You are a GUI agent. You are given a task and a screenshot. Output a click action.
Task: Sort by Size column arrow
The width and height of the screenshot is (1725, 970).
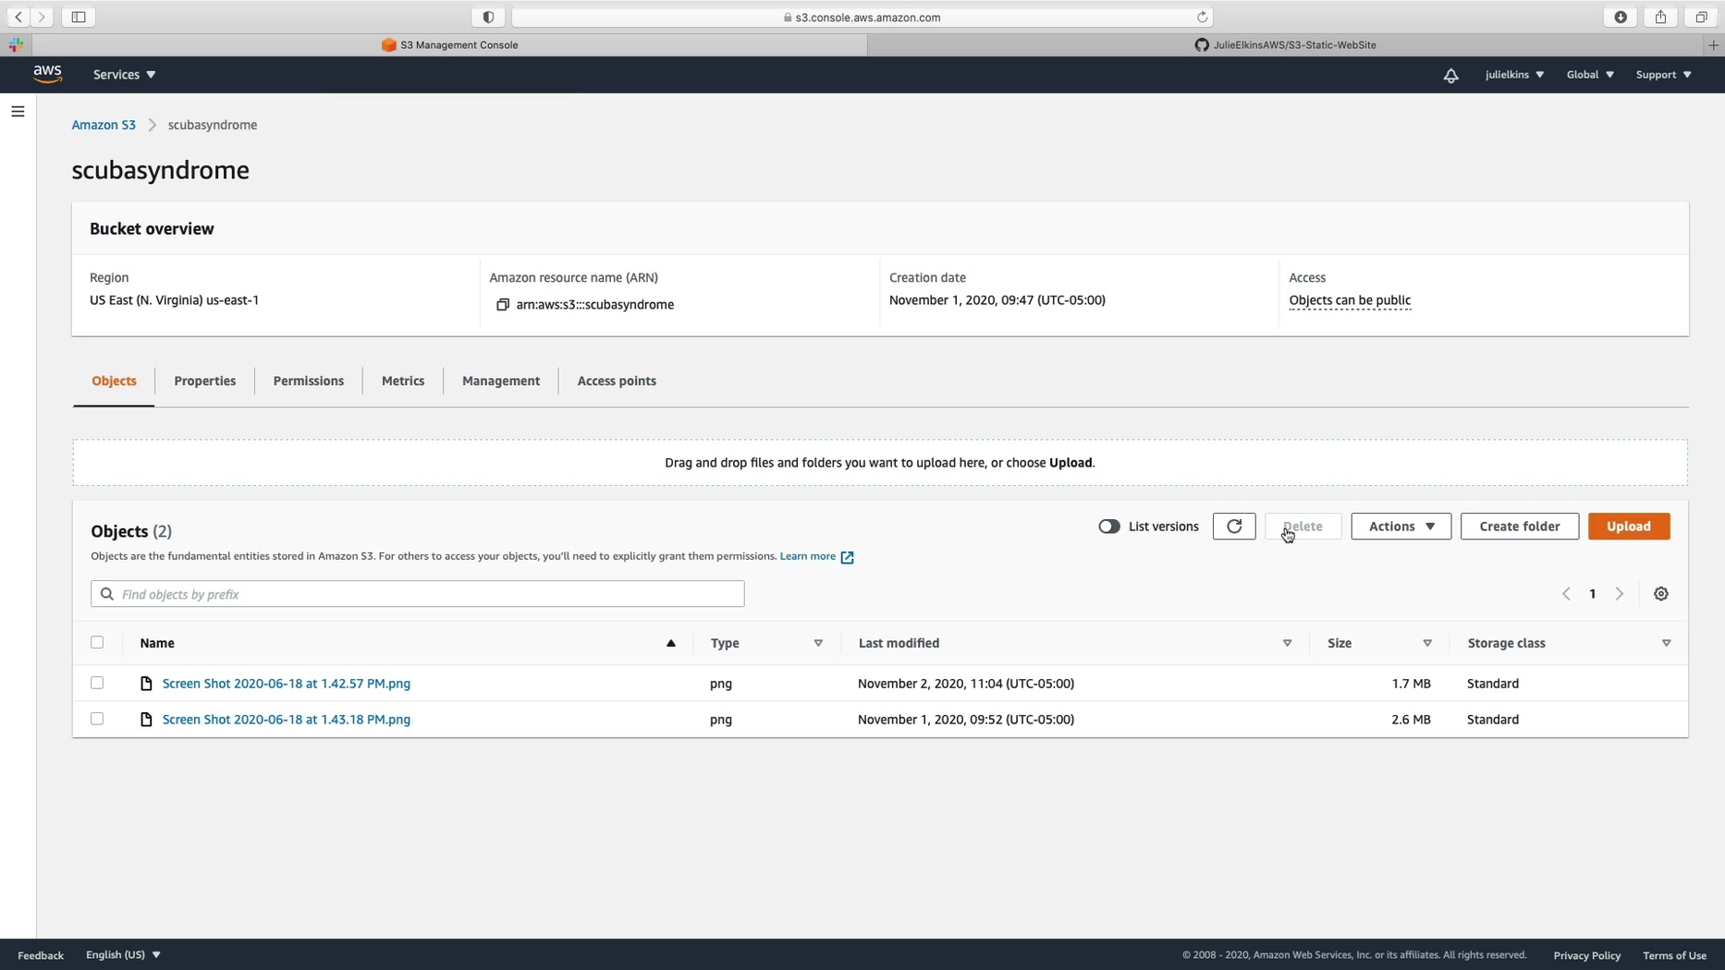point(1427,643)
